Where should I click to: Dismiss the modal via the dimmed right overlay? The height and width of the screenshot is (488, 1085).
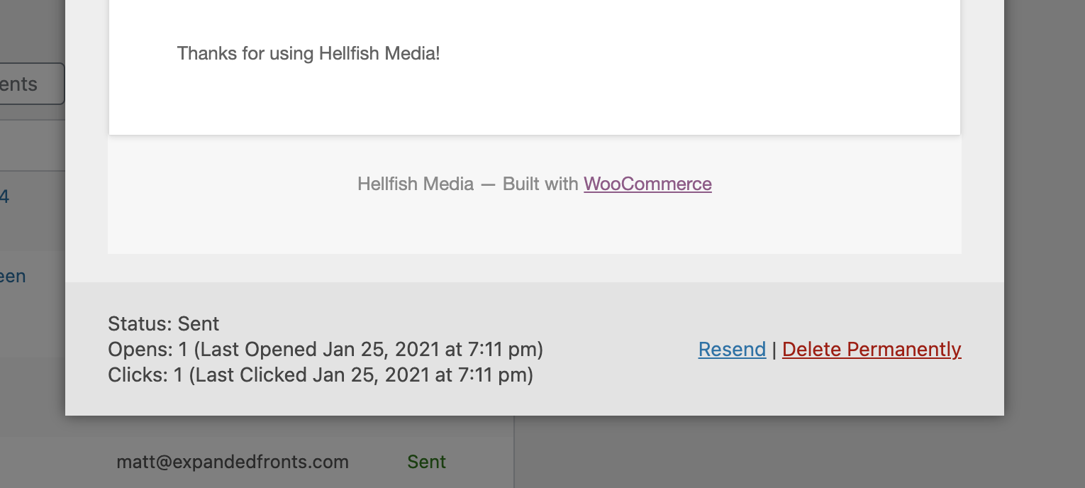click(x=1044, y=213)
